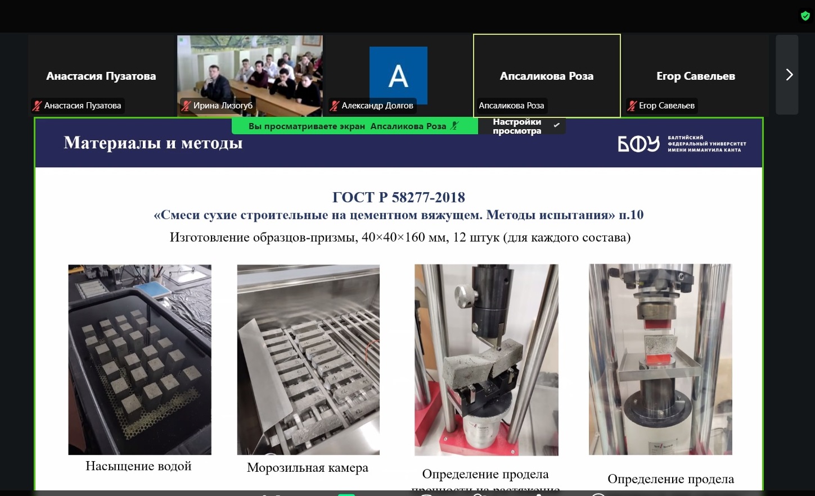Viewport: 815px width, 496px height.
Task: Click the green encryption shield icon
Action: (x=805, y=16)
